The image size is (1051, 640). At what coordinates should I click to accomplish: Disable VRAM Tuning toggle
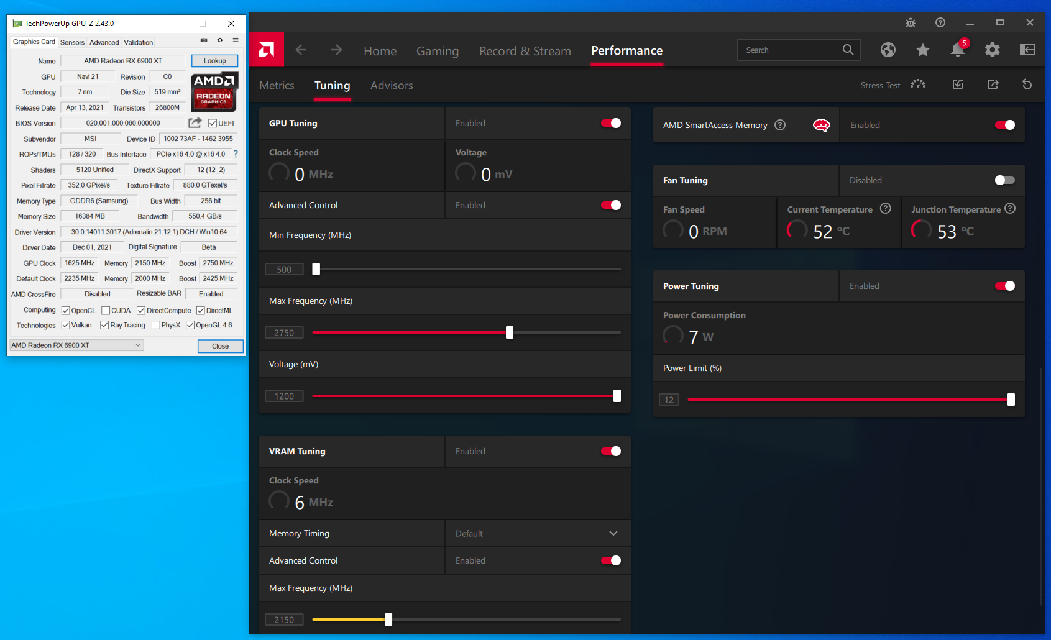coord(611,451)
